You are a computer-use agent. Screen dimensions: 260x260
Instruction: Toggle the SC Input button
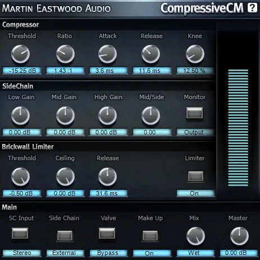point(20,233)
